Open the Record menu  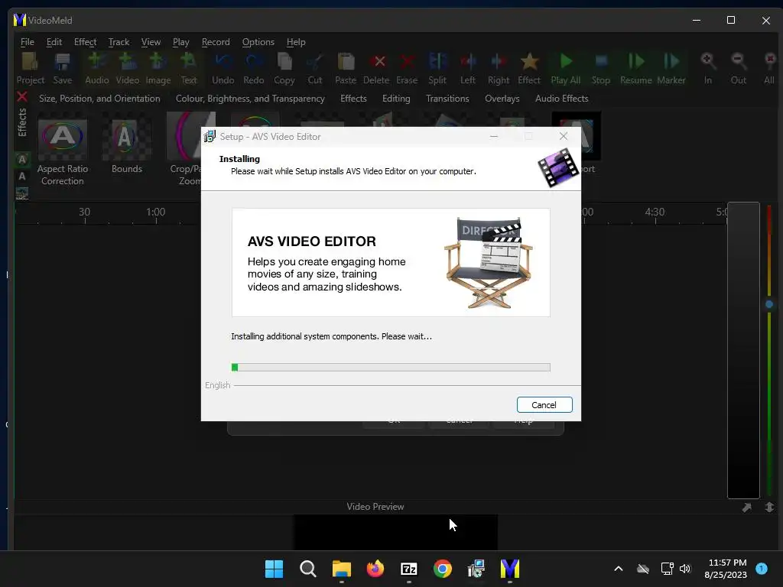click(x=216, y=42)
